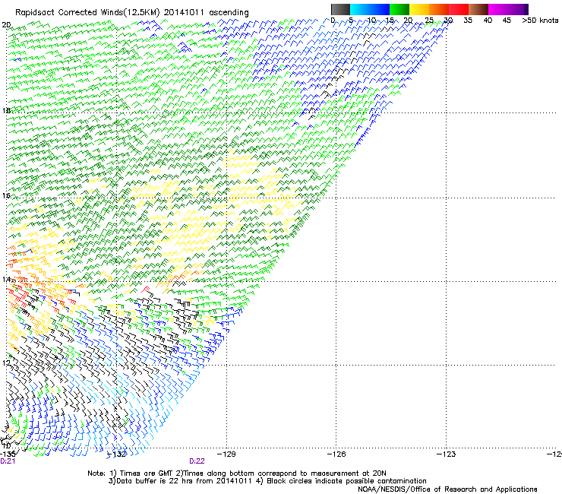Image resolution: width=562 pixels, height=494 pixels.
Task: Click the latitude label '20'
Action: [6, 25]
